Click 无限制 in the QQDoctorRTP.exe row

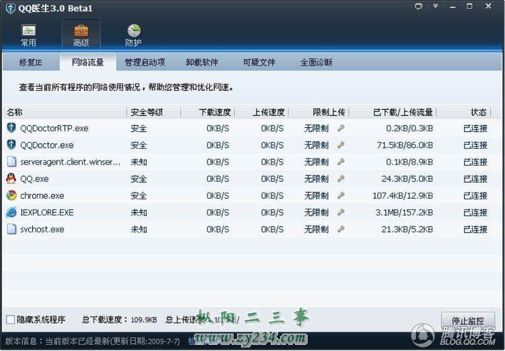pyautogui.click(x=316, y=128)
